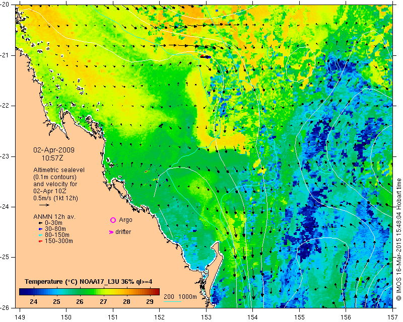Click the red-blue ANMN mooring marker near 153, -21

click(x=206, y=57)
